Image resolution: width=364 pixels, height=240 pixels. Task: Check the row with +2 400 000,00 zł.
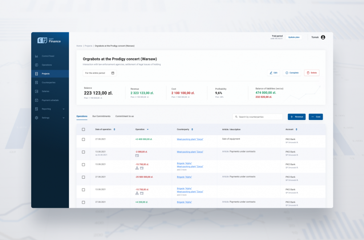[x=83, y=140]
